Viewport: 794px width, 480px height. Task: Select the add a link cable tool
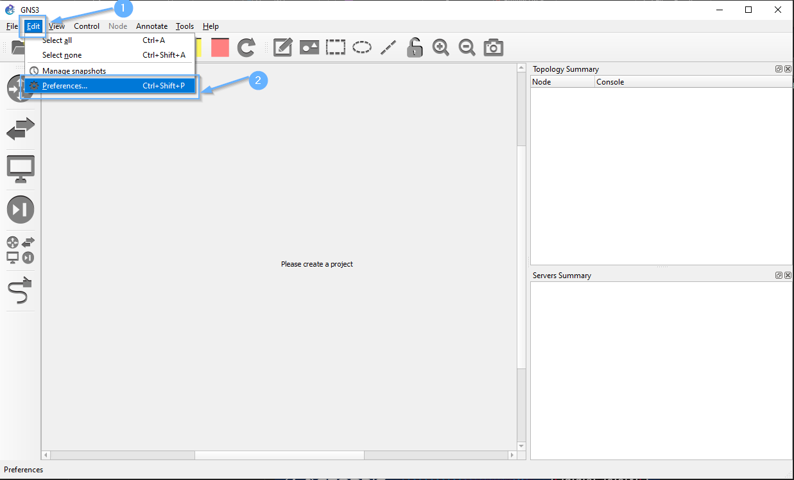[x=21, y=291]
